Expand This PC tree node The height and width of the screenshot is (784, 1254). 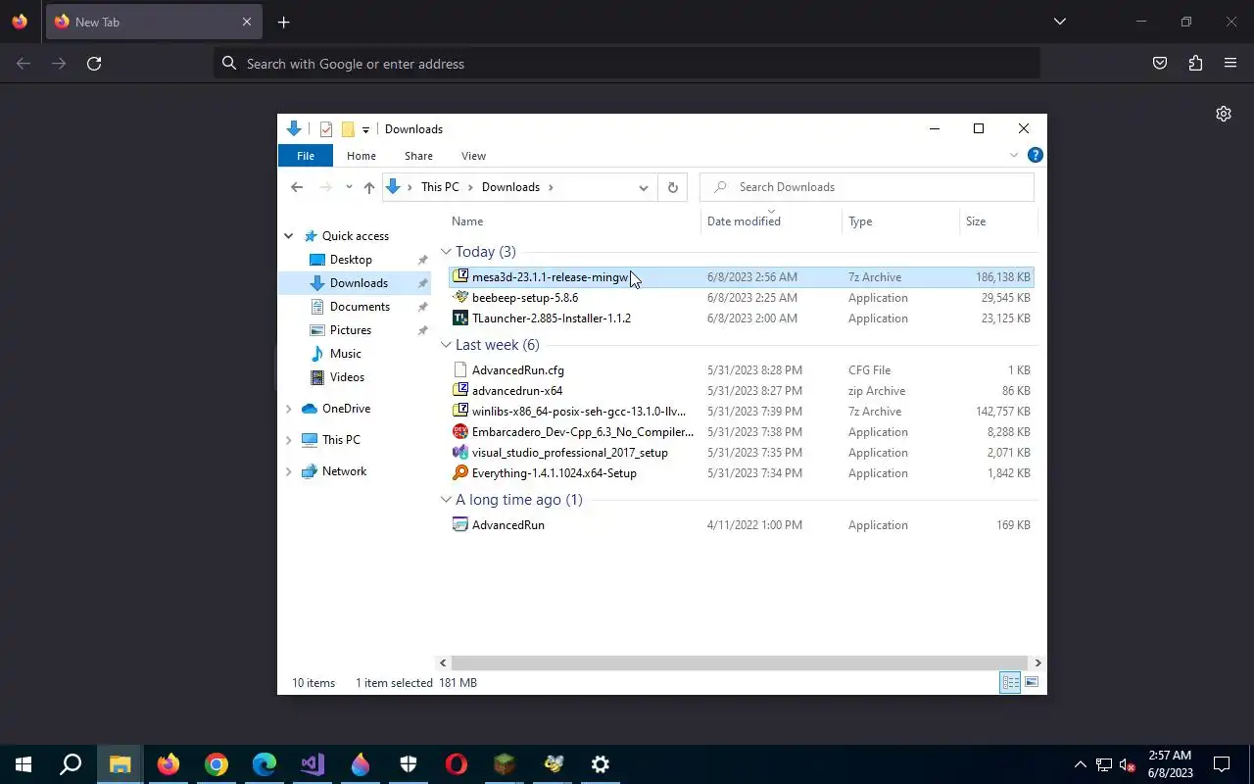coord(289,440)
